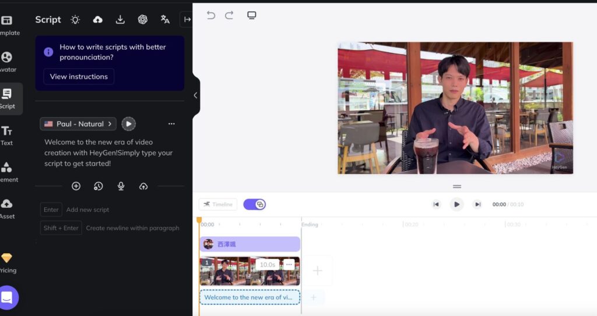Open the ChatGPT script writer icon
This screenshot has width=597, height=316.
pyautogui.click(x=143, y=19)
